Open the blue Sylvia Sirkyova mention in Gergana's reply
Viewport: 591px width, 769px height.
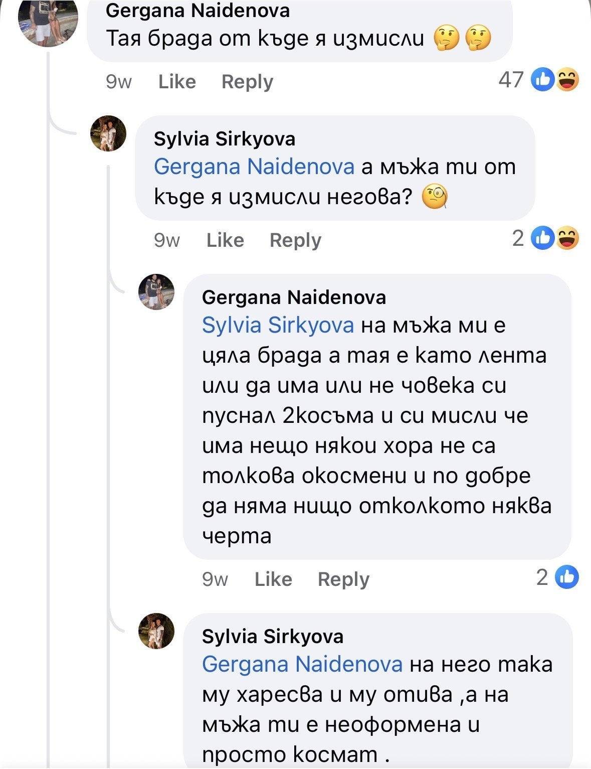click(x=278, y=325)
